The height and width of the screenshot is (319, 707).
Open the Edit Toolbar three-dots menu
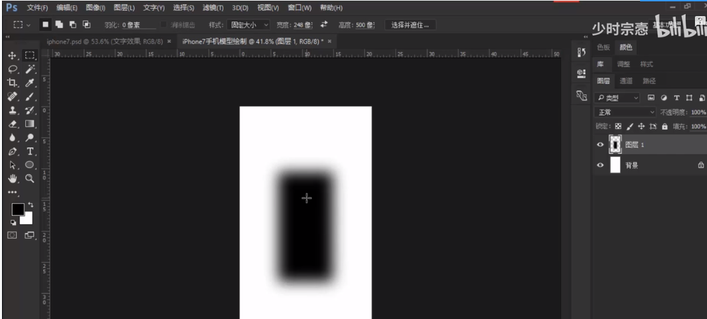point(12,192)
